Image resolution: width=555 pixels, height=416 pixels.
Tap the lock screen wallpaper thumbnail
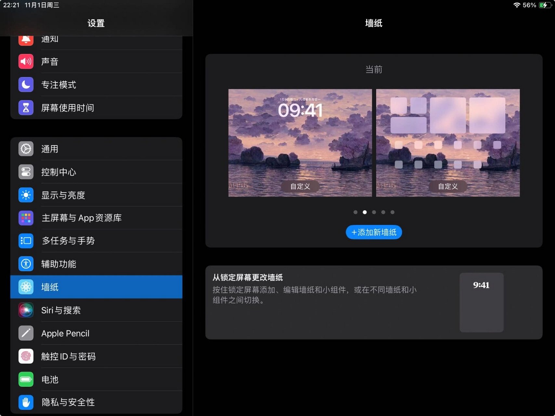tap(300, 143)
